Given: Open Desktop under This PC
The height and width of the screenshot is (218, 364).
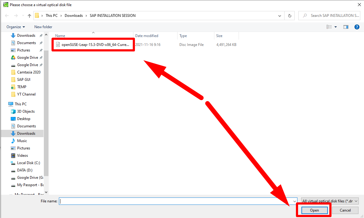Looking at the screenshot, I should click(24, 119).
